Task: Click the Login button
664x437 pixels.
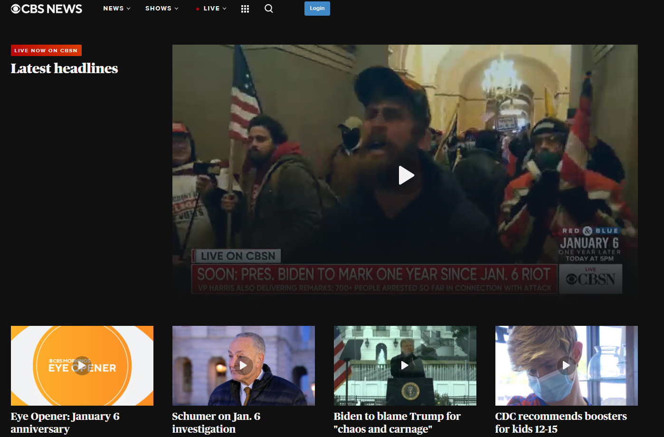Action: 317,8
